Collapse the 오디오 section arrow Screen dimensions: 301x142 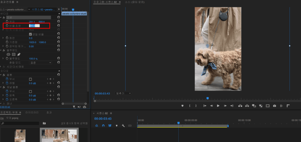pos(59,71)
